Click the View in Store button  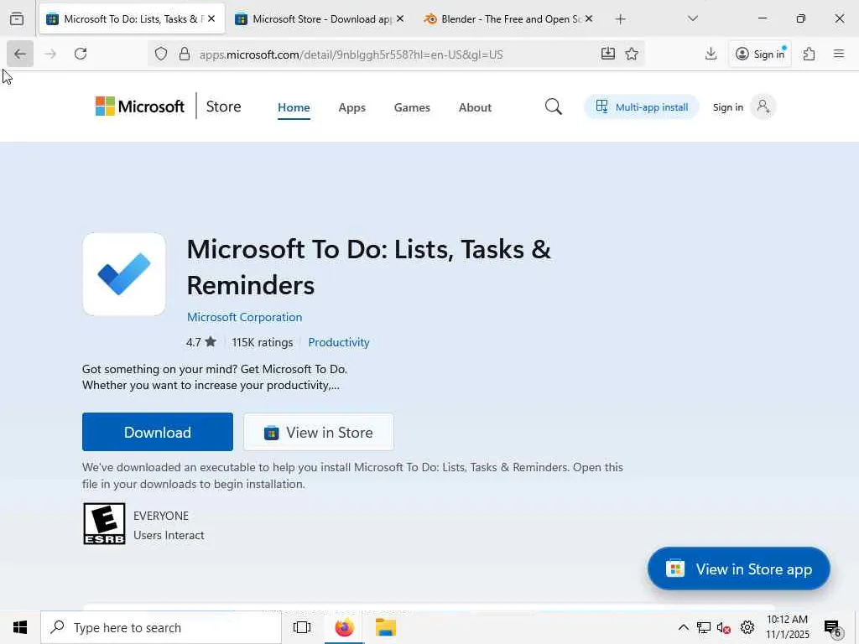[x=319, y=432]
